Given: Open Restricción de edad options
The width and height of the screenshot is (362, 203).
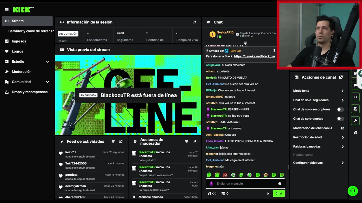Looking at the screenshot, I should [318, 137].
